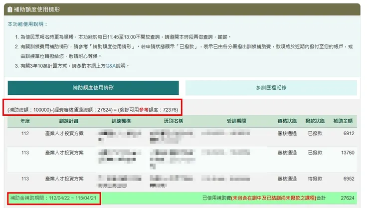This screenshot has height=208, width=369.
Task: Click the clipboard icon beside 補助額度使用情形 header
Action: 10,9
